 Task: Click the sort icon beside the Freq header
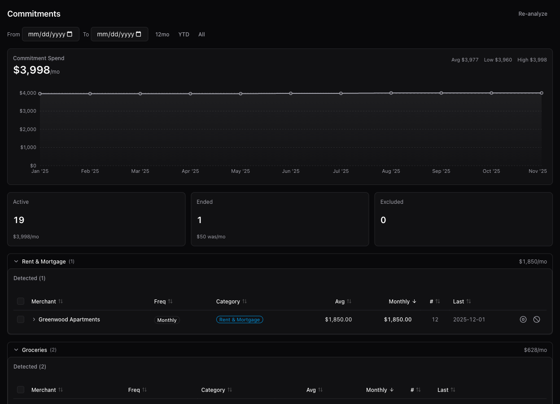coord(171,301)
